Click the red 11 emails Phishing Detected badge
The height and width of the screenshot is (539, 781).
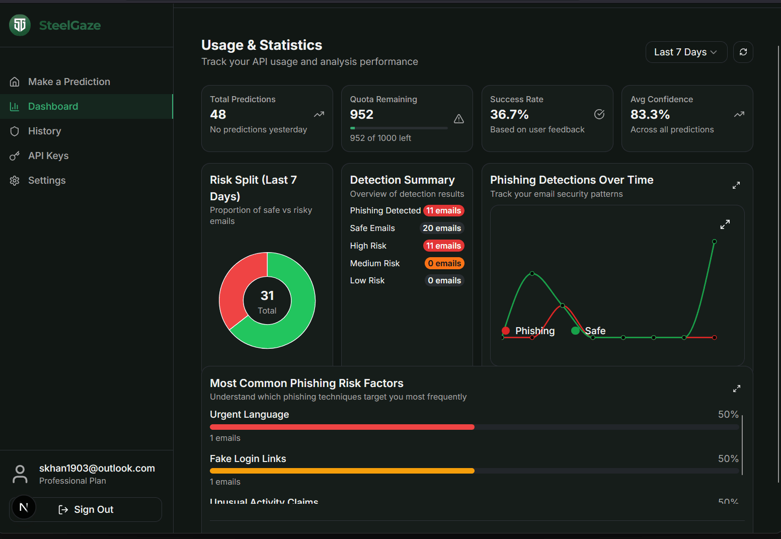(444, 210)
